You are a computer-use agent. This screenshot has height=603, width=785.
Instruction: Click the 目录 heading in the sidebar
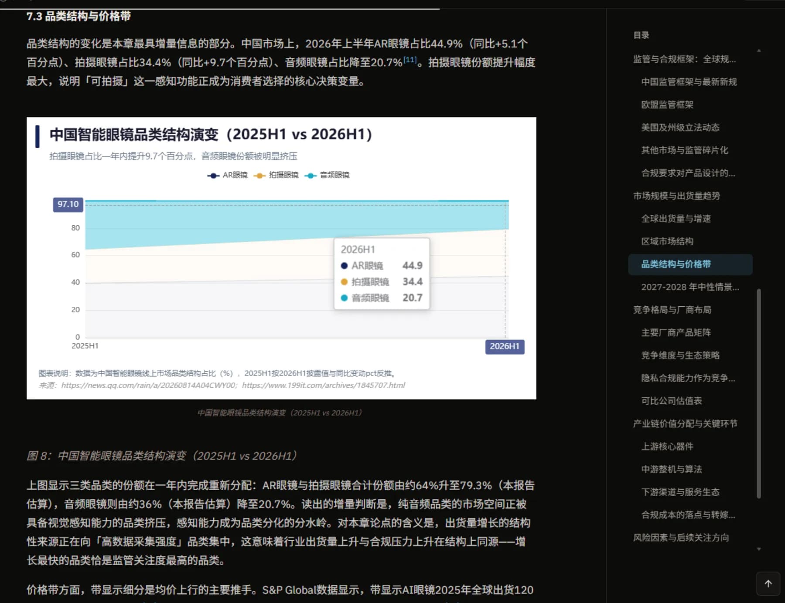641,35
